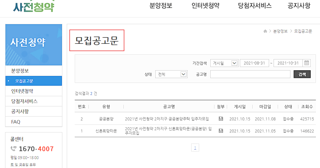Click the 사전청약 sidebar banner
The height and width of the screenshot is (168, 320).
click(34, 45)
